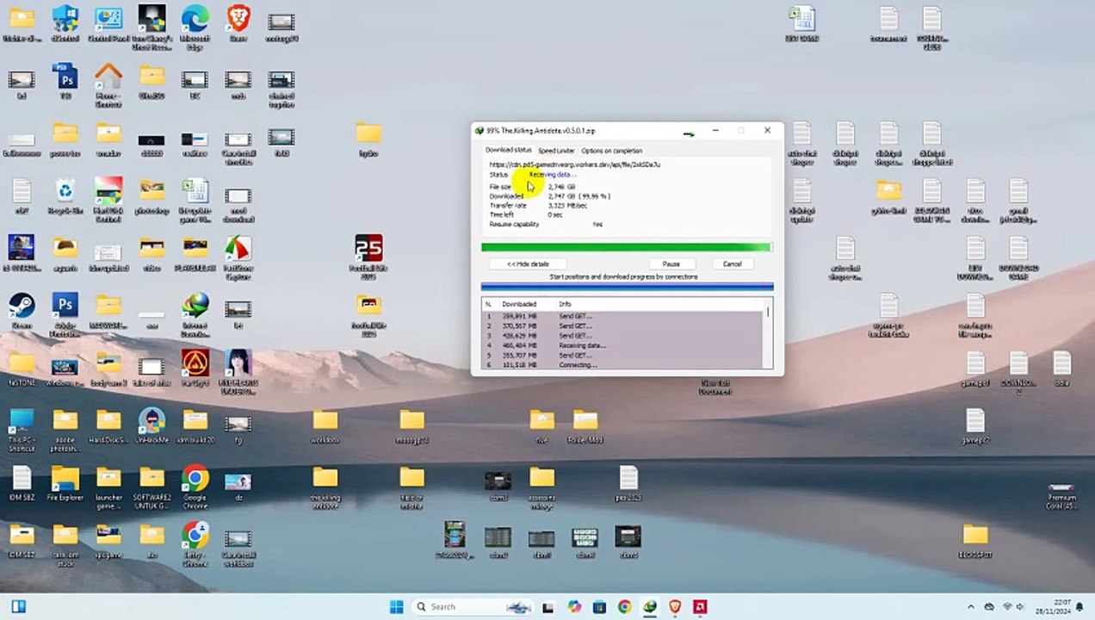
Task: Open Copilot from the taskbar
Action: point(574,607)
